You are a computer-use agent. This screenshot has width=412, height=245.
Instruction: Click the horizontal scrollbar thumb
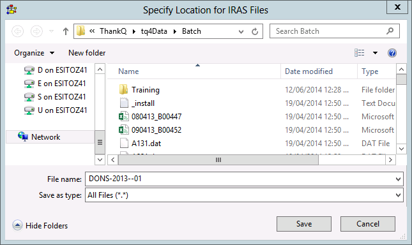[218, 160]
